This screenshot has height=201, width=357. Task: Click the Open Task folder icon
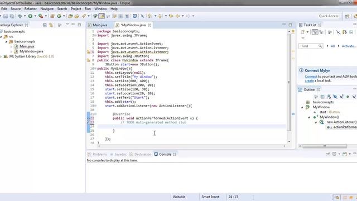click(x=76, y=16)
